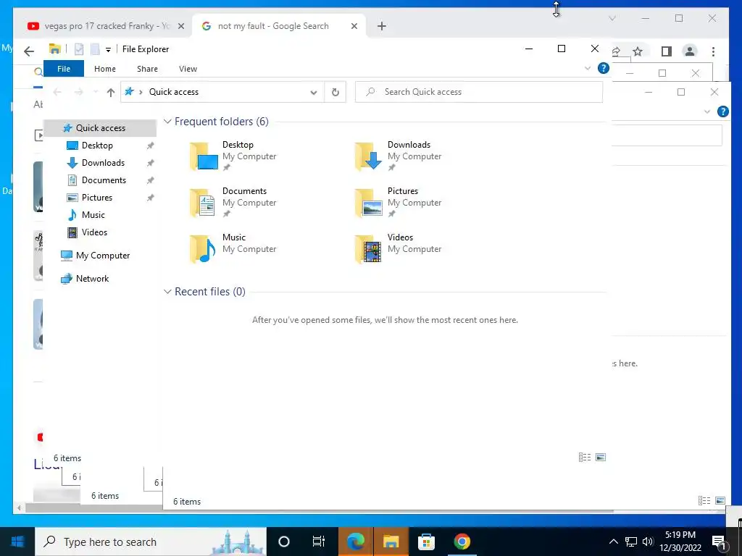Select Network in the navigation pane

(x=92, y=279)
